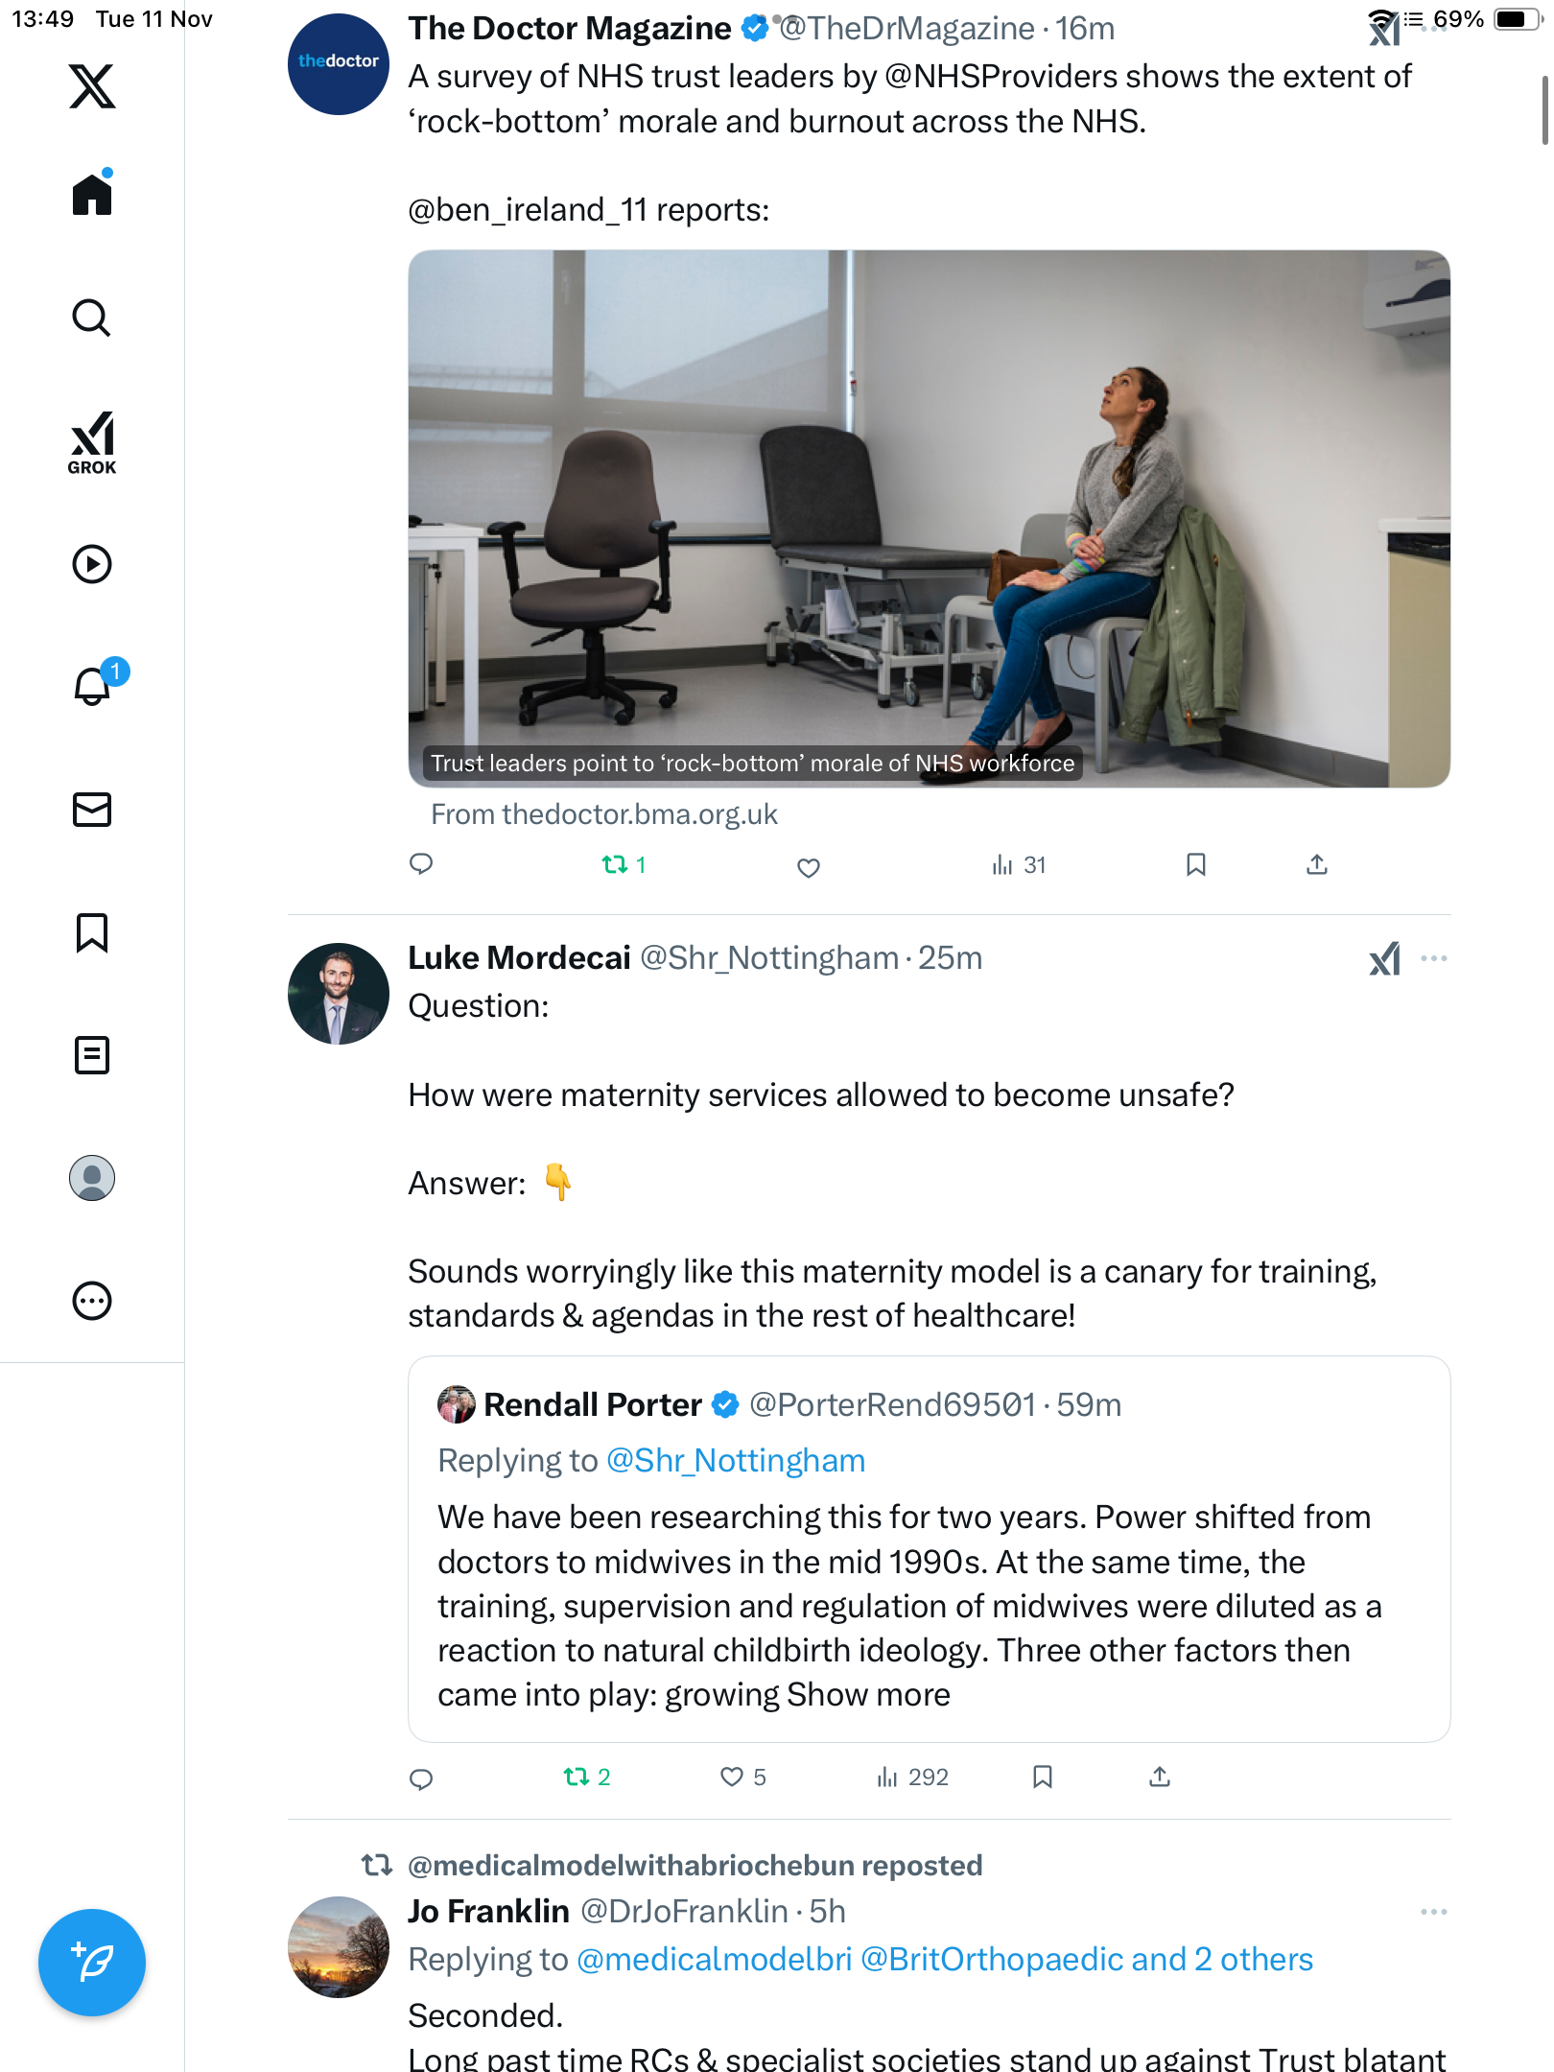Open Messages envelope icon
Image resolution: width=1554 pixels, height=2072 pixels.
click(x=92, y=810)
